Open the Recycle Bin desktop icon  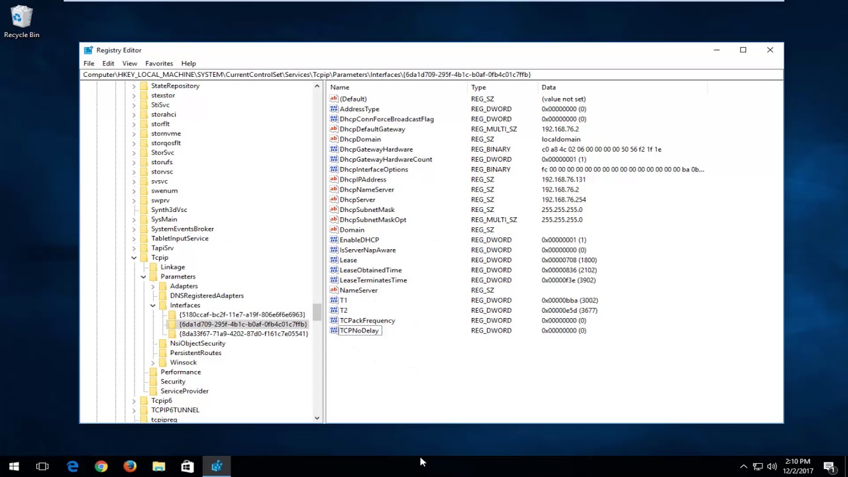(x=21, y=22)
